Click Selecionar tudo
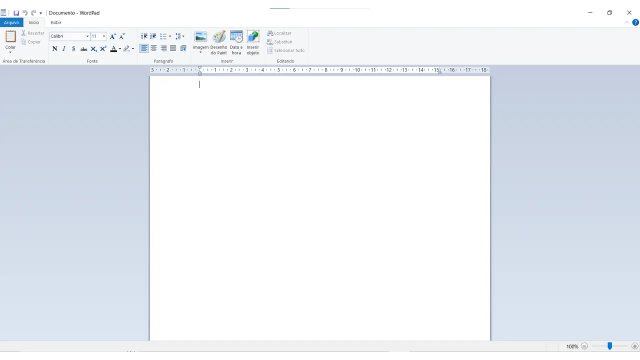Screen dimensions: 640x360 (285, 50)
